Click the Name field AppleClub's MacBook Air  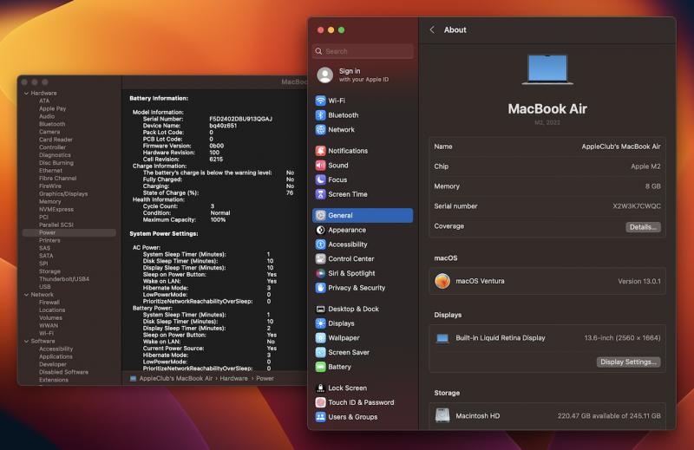[x=620, y=147]
